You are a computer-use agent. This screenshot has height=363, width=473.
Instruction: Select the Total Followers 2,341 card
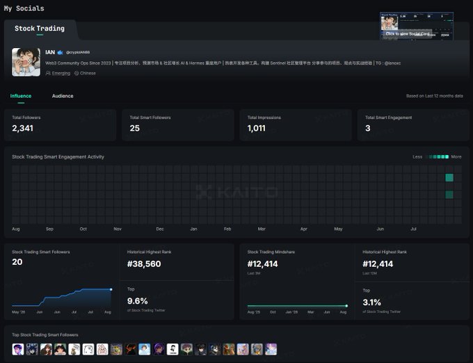point(60,124)
